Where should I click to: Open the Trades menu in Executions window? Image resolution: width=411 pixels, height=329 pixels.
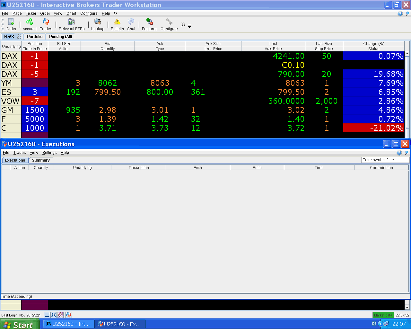(20, 153)
